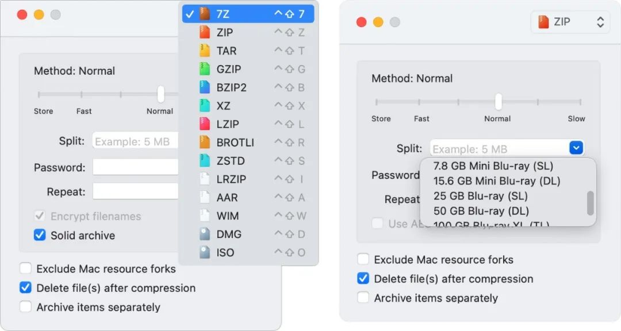The image size is (621, 331).
Task: Choose 25 GB Blu-ray (SL) split size
Action: [471, 195]
